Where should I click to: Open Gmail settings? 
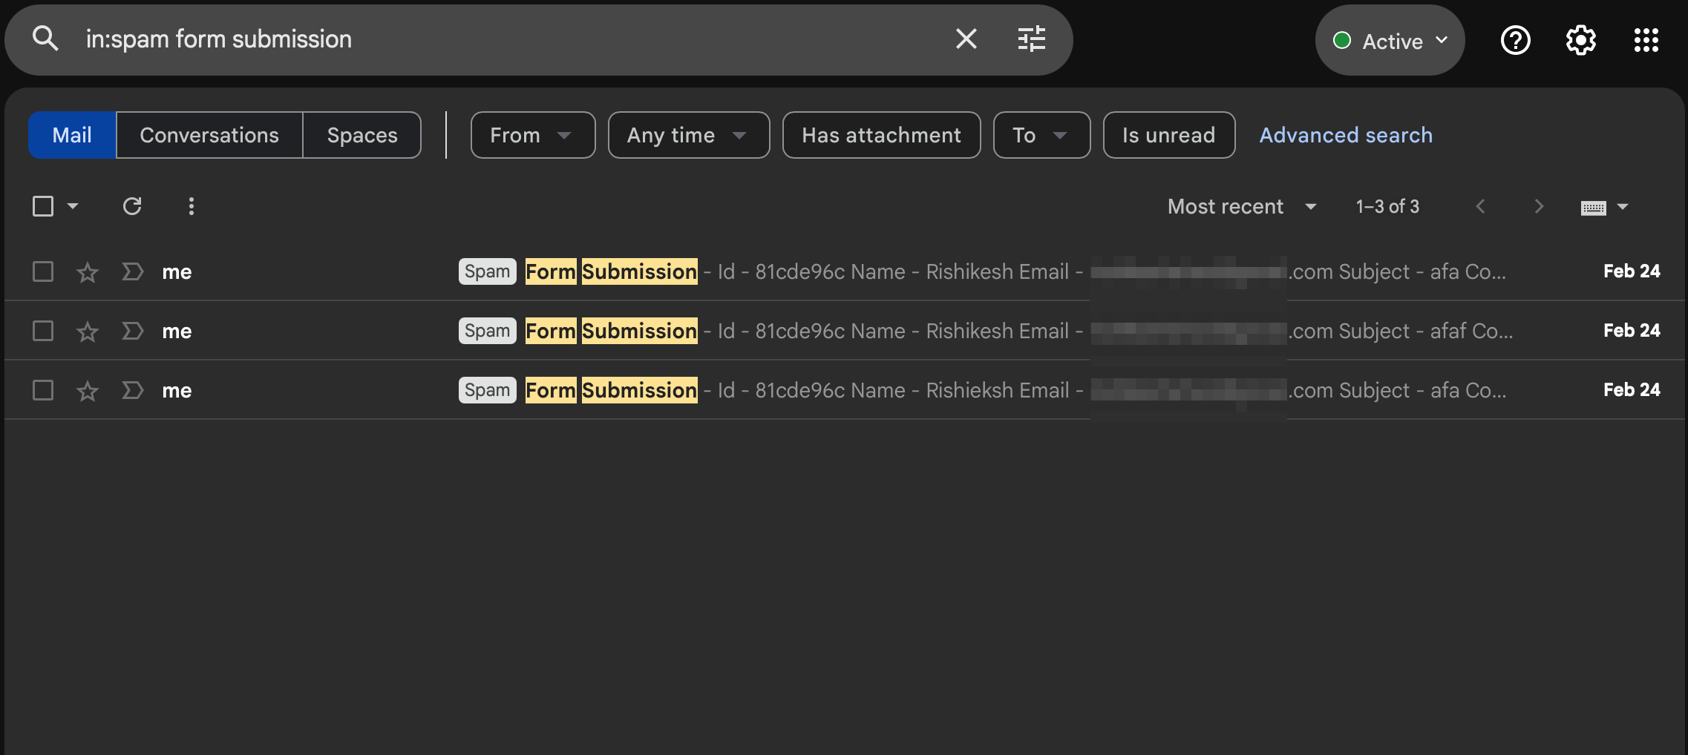1580,40
